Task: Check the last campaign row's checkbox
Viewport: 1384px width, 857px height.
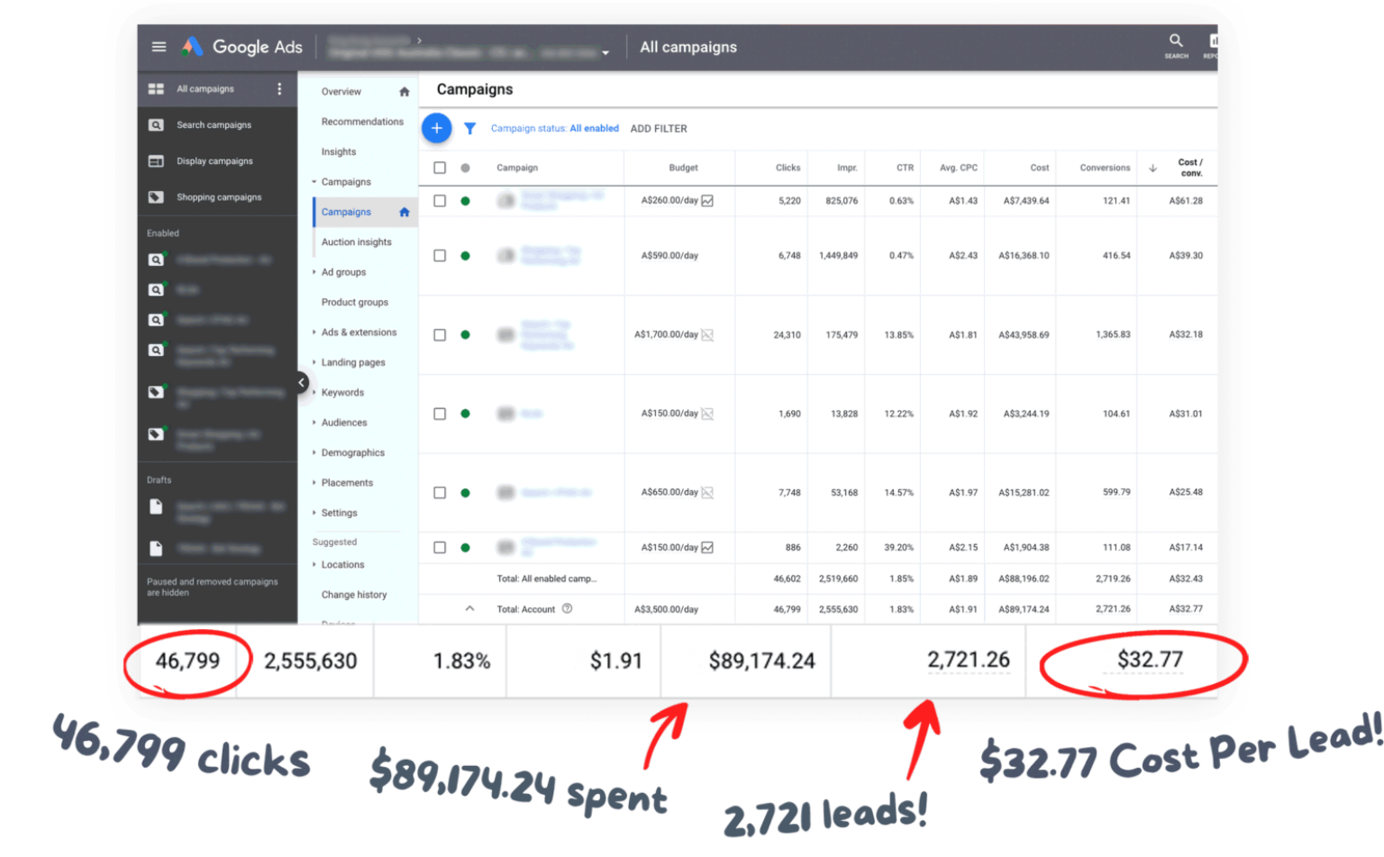Action: 440,547
